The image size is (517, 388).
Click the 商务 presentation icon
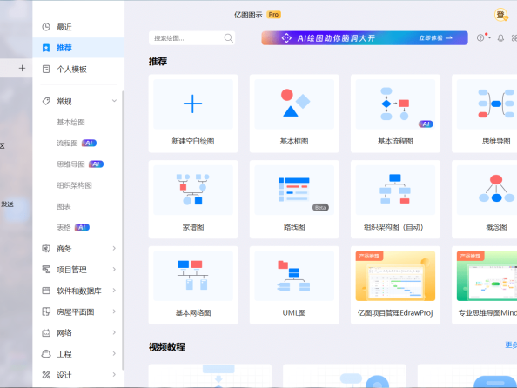(46, 248)
